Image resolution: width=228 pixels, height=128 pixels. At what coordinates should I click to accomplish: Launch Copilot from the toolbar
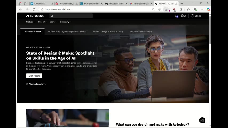click(208, 9)
